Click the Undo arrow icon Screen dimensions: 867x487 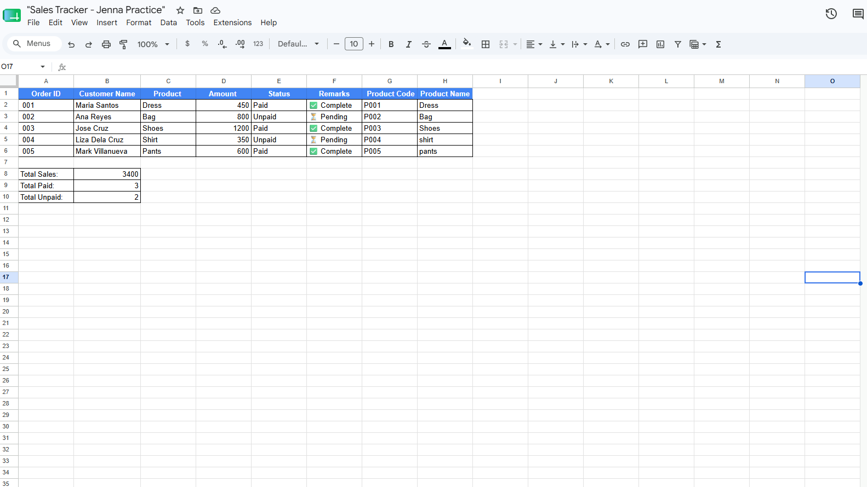(x=71, y=44)
